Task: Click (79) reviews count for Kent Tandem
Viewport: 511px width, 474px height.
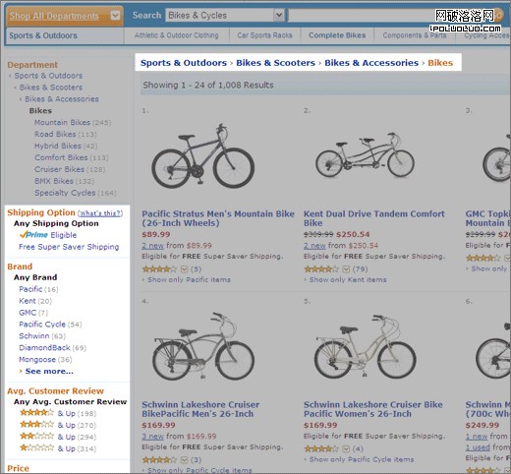Action: pyautogui.click(x=360, y=269)
